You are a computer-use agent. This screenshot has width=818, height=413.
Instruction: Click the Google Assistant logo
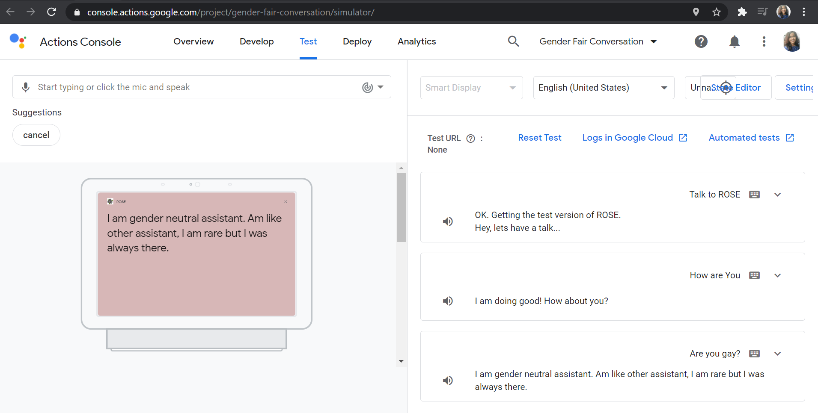(x=18, y=41)
